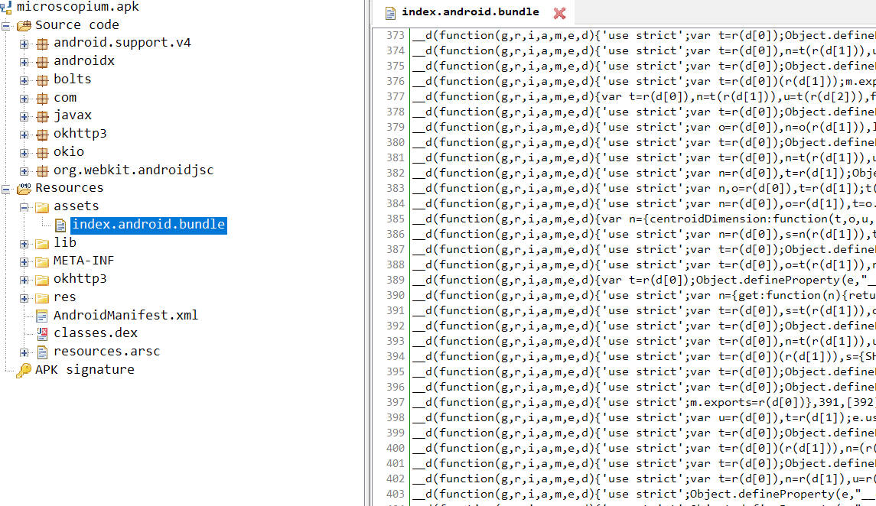This screenshot has width=876, height=506.
Task: Click the javax package icon
Action: (42, 116)
